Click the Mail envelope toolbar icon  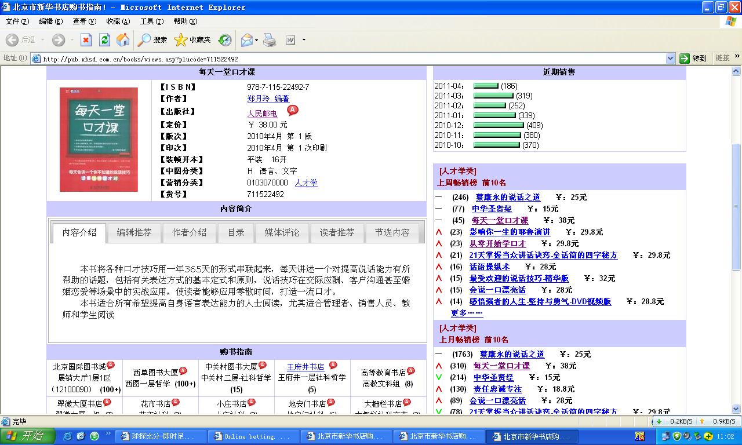pos(246,40)
